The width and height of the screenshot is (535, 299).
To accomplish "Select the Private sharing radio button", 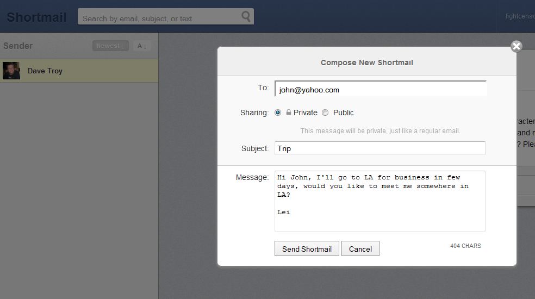I will 278,113.
